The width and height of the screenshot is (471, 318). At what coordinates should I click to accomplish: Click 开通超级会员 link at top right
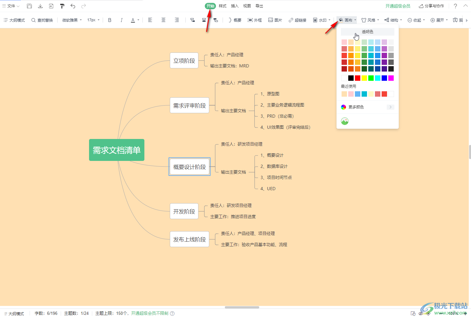coord(398,6)
